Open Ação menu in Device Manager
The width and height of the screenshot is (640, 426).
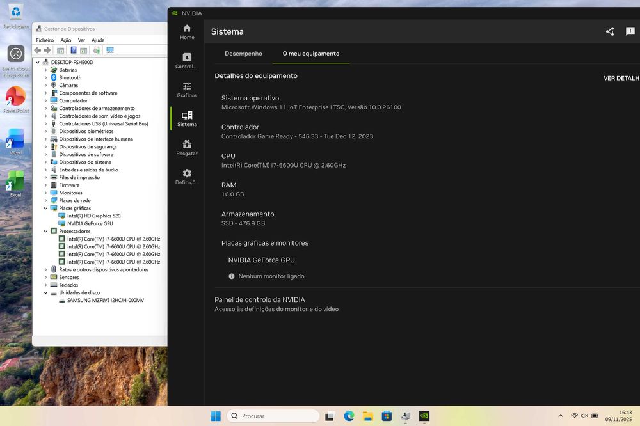(x=66, y=40)
